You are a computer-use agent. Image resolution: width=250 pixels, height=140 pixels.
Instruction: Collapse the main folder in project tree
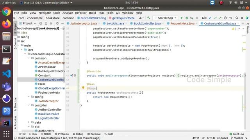click(18, 45)
